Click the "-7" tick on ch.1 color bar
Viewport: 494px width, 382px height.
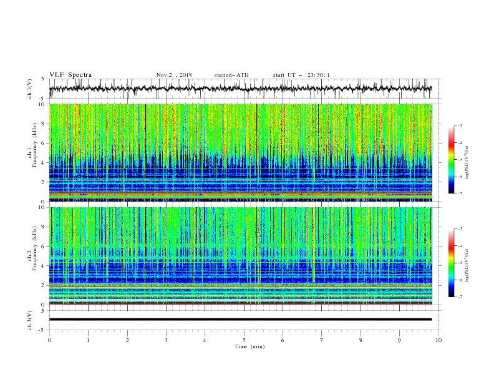point(460,193)
